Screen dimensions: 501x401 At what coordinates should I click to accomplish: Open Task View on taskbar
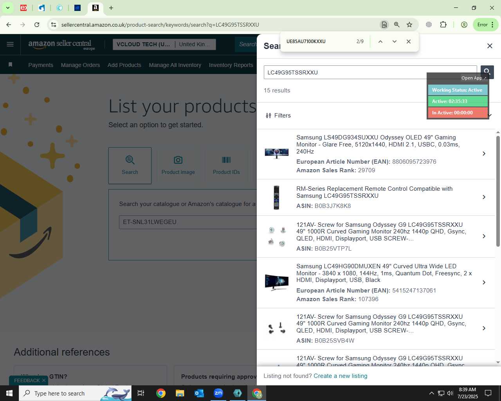click(x=141, y=393)
